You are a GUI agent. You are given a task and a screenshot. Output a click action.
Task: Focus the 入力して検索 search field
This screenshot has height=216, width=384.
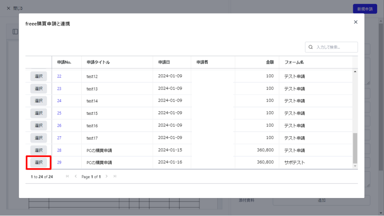tap(331, 47)
